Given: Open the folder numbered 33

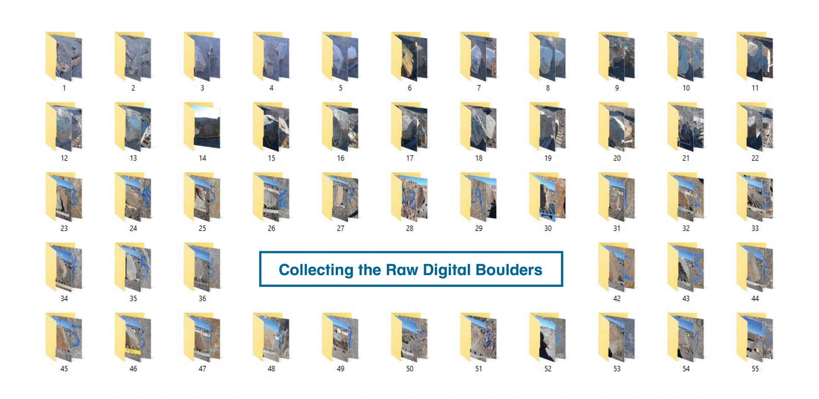Looking at the screenshot, I should pyautogui.click(x=755, y=197).
